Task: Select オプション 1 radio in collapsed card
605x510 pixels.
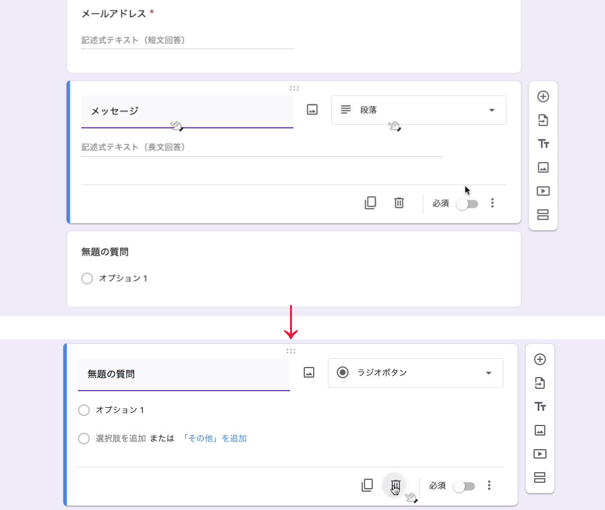Action: pos(87,278)
